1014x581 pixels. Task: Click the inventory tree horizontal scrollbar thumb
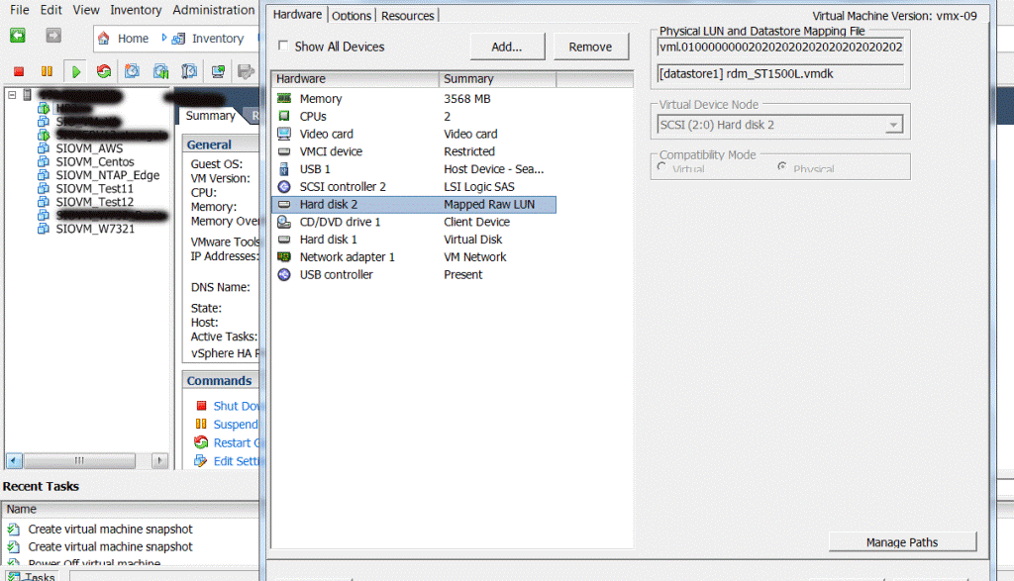tap(79, 461)
